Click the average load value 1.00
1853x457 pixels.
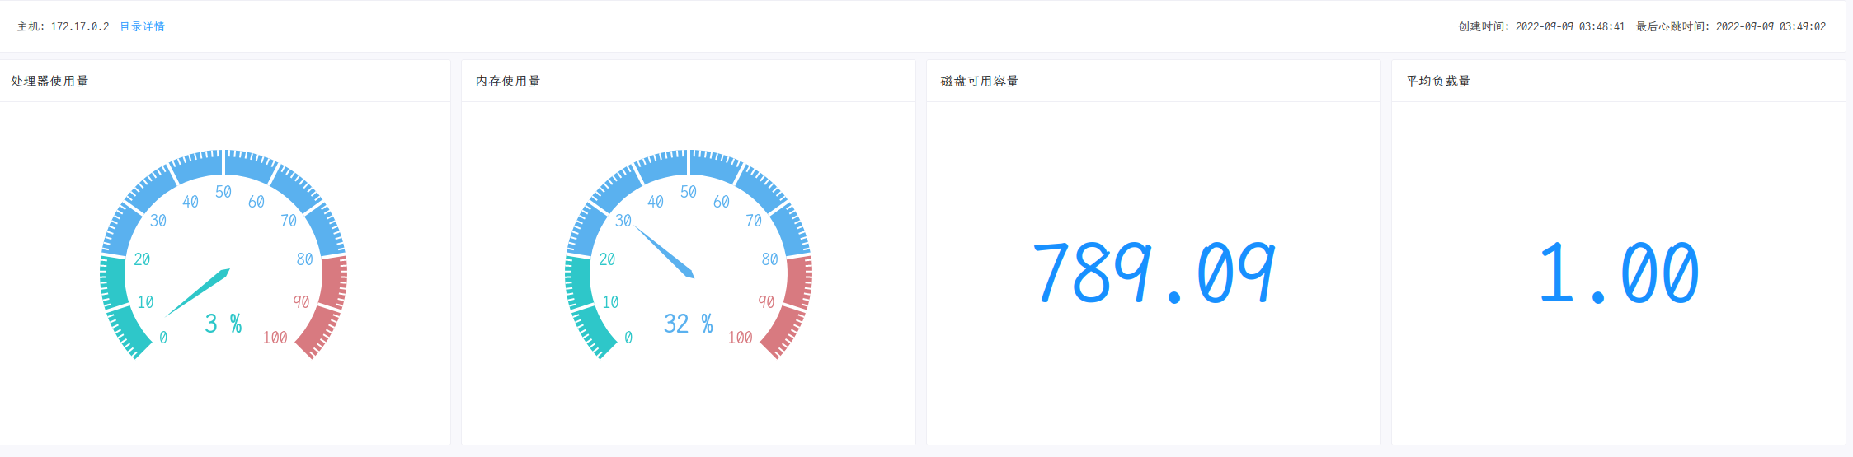[1619, 273]
